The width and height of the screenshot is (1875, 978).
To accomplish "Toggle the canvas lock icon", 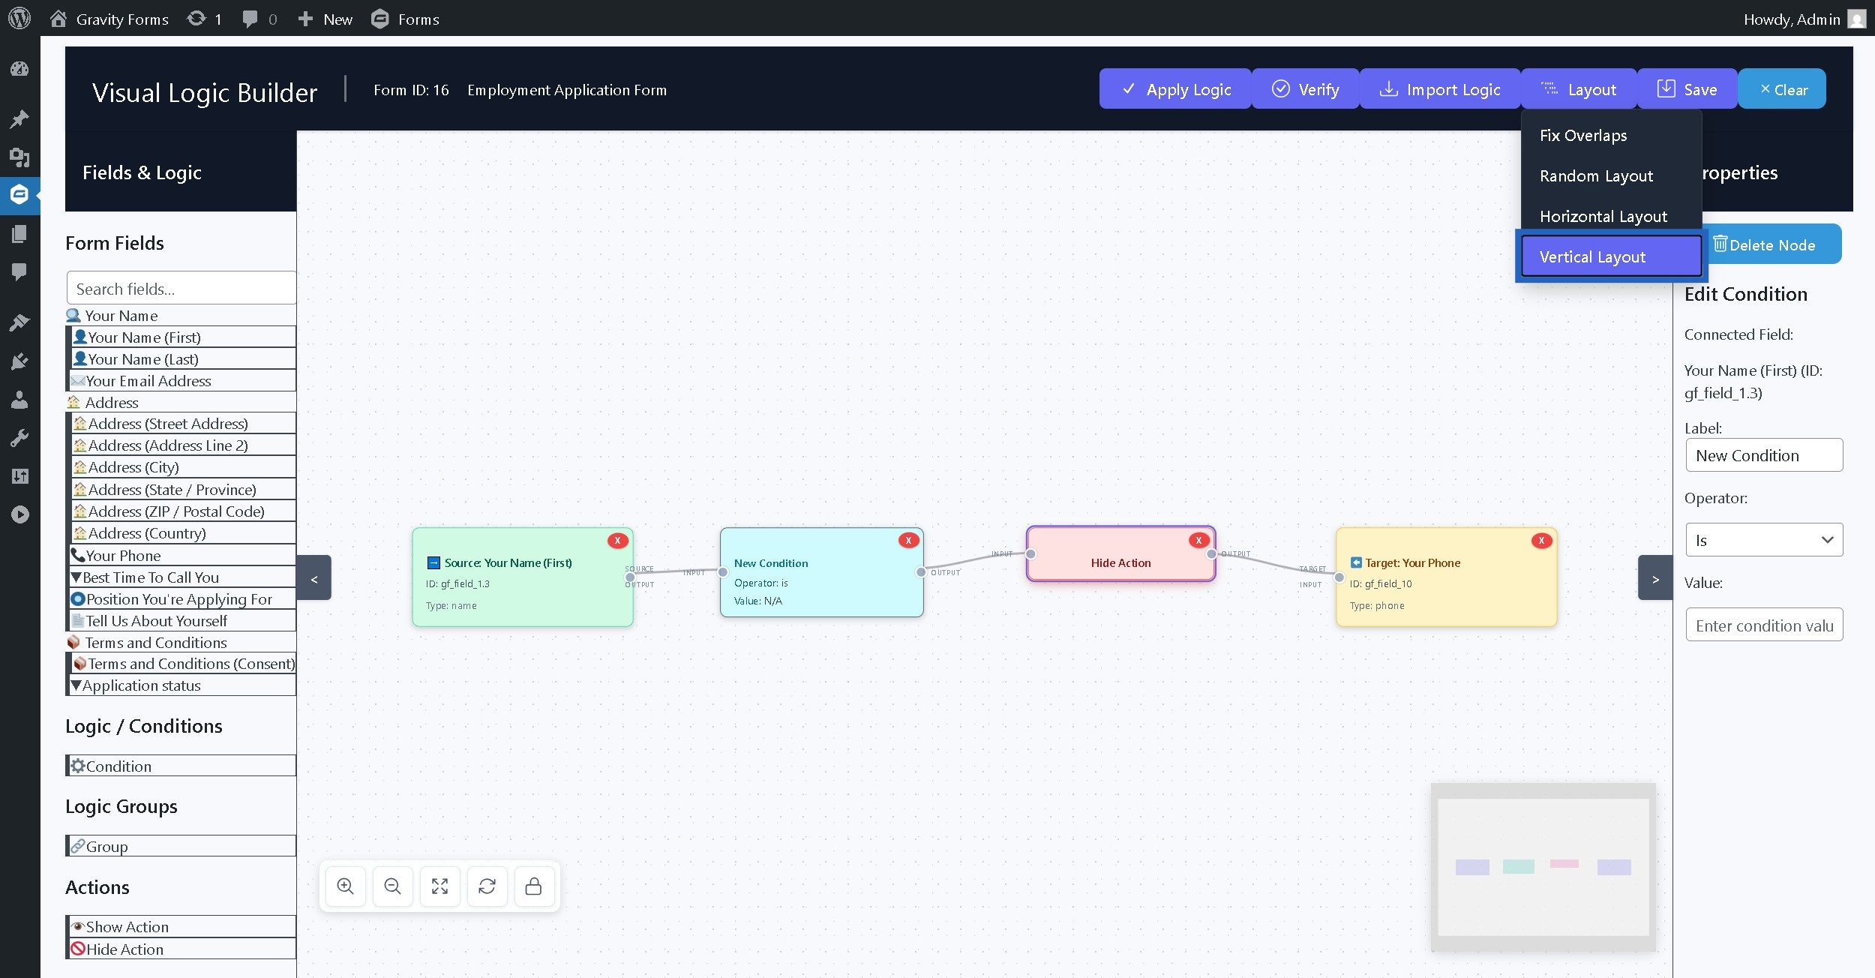I will click(x=533, y=886).
